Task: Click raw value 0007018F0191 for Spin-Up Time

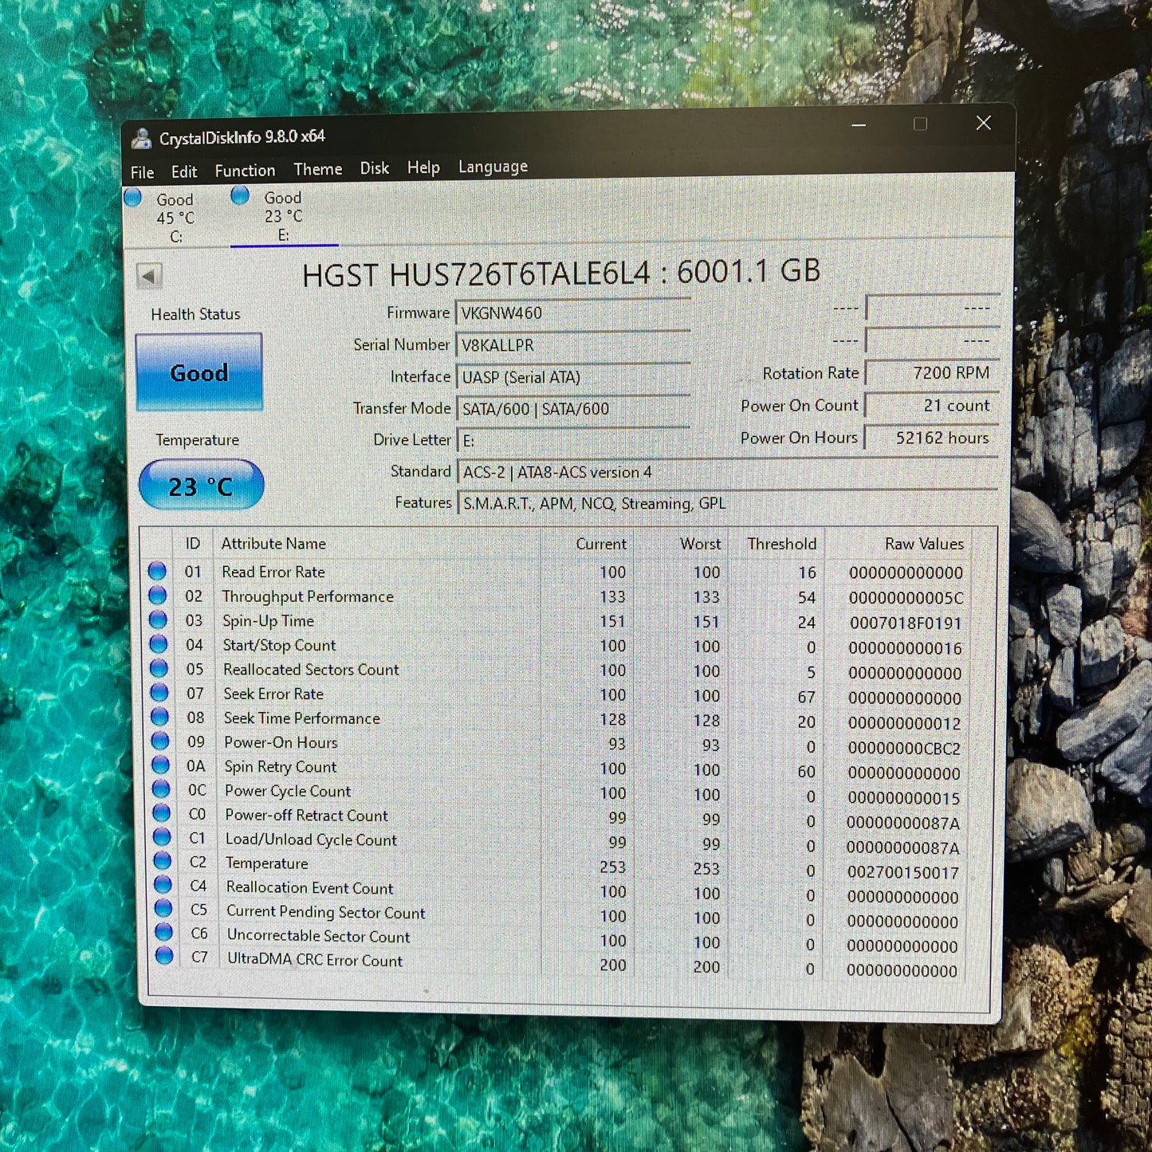Action: coord(905,623)
